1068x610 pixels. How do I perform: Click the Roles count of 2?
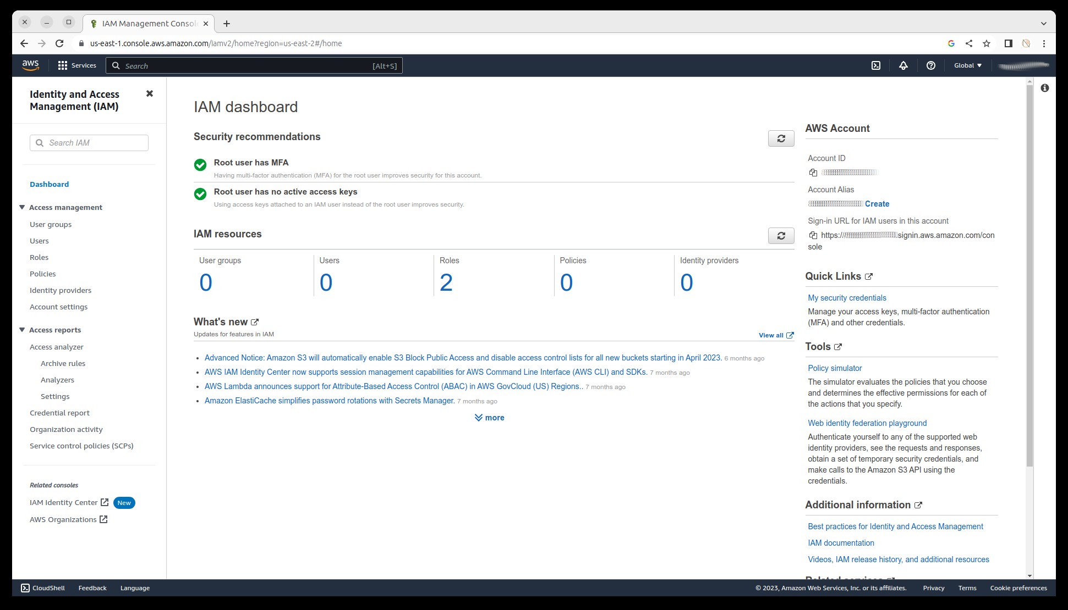[x=446, y=283]
